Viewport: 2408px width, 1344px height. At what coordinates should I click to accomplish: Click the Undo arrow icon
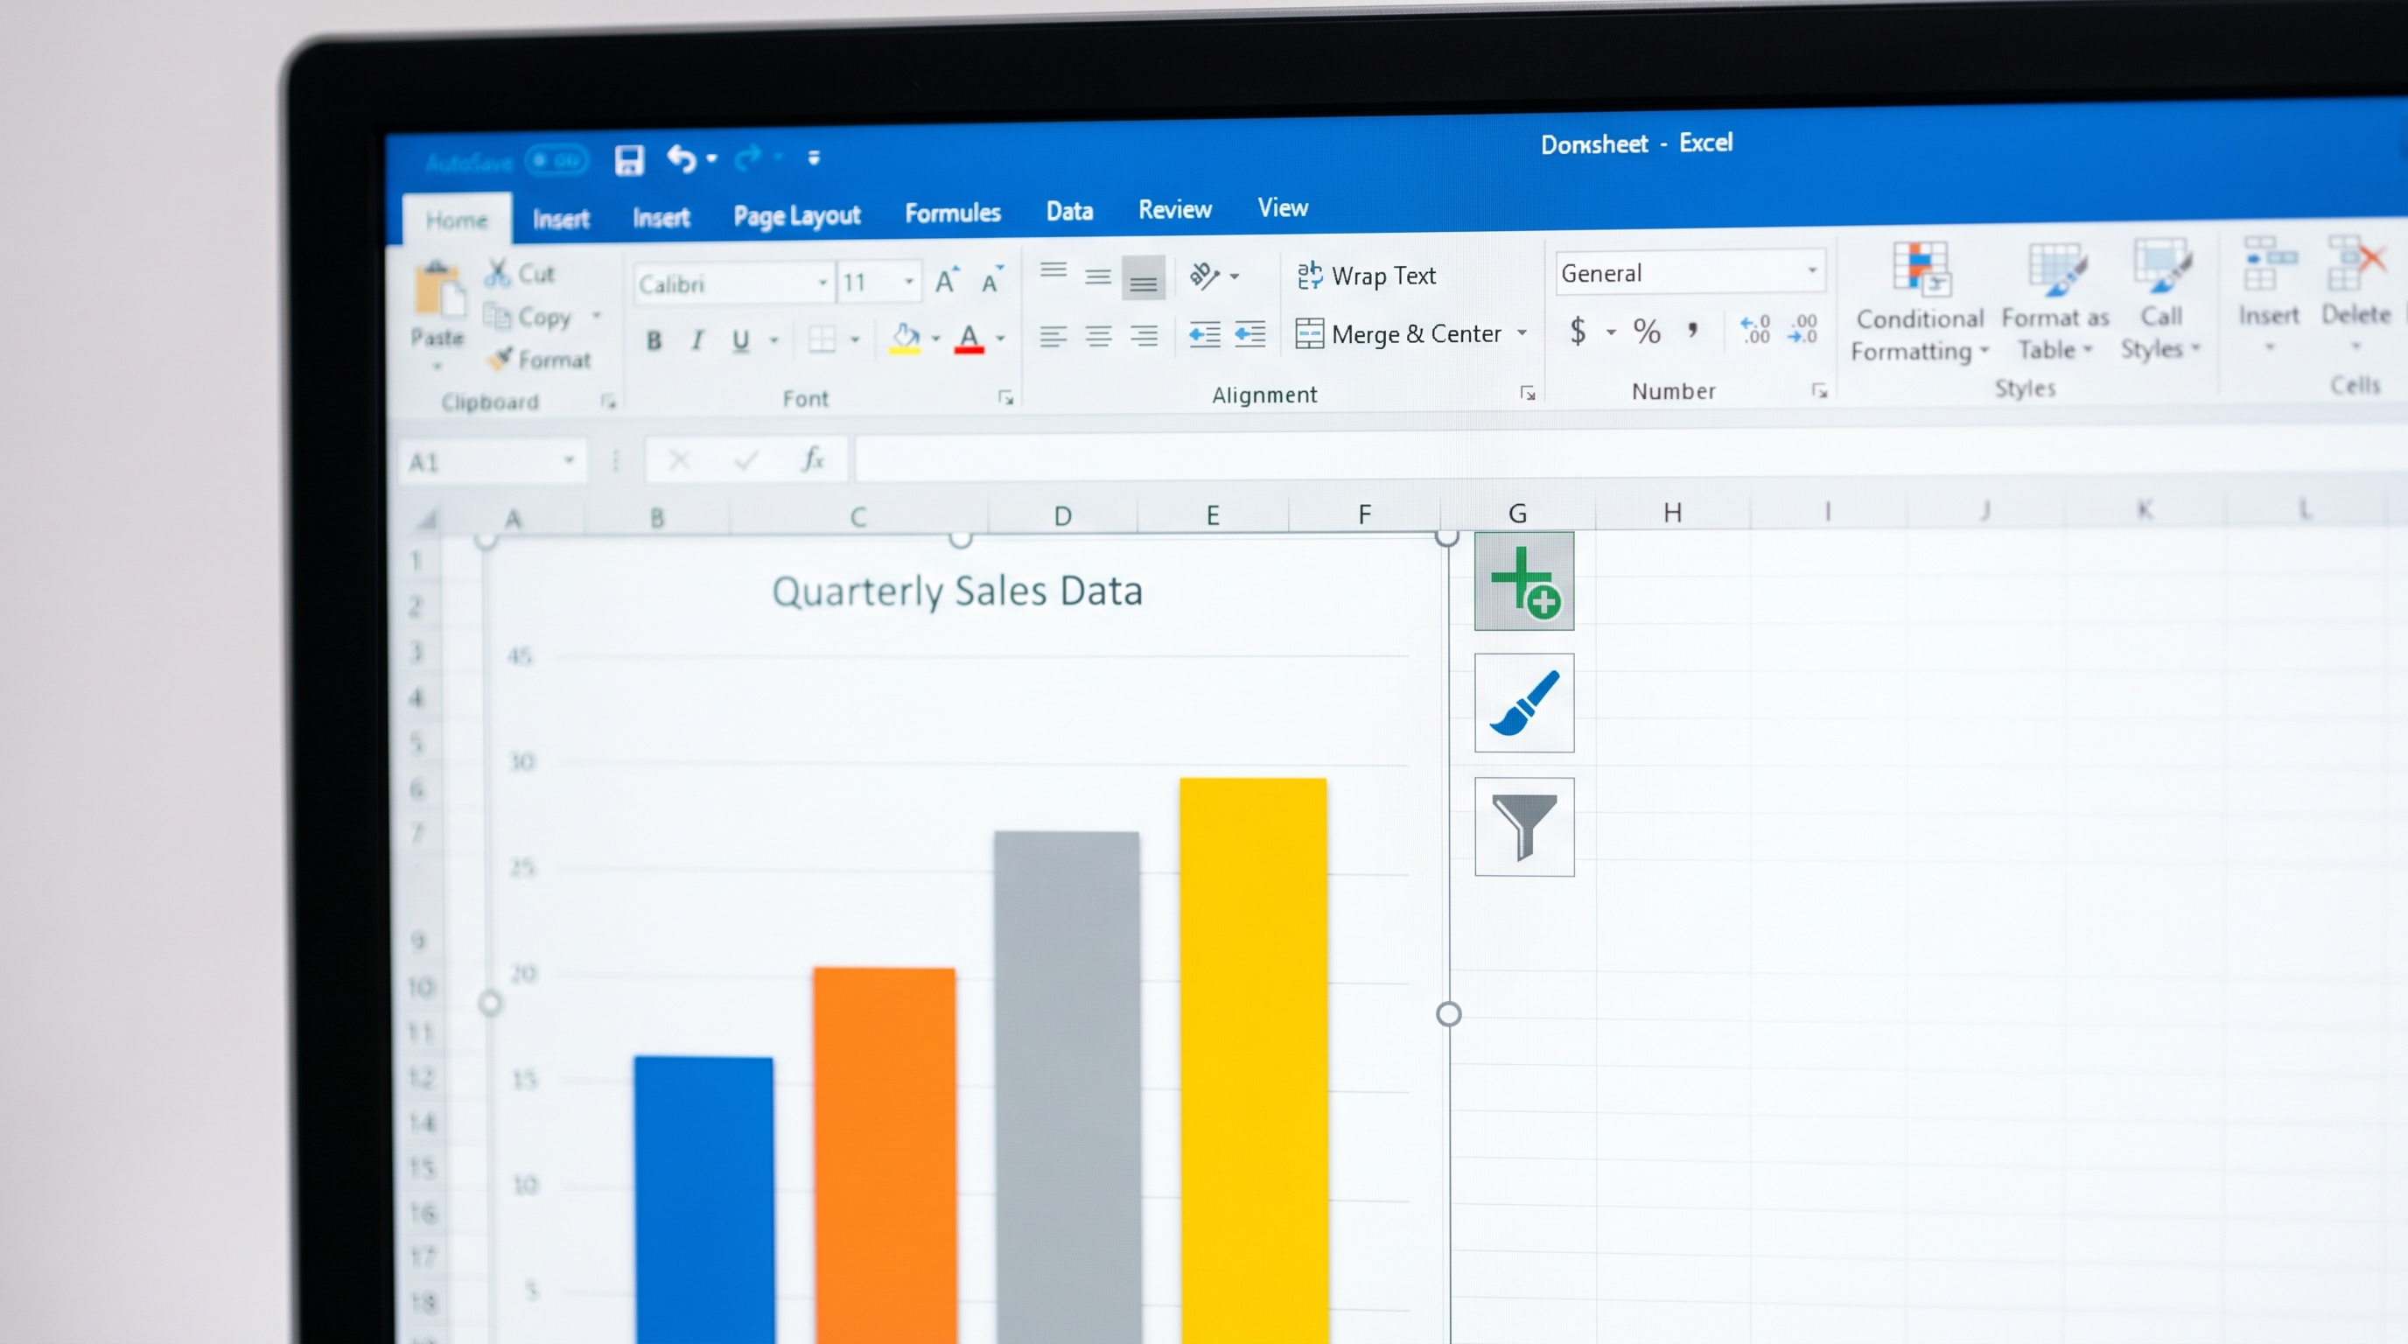click(x=682, y=159)
